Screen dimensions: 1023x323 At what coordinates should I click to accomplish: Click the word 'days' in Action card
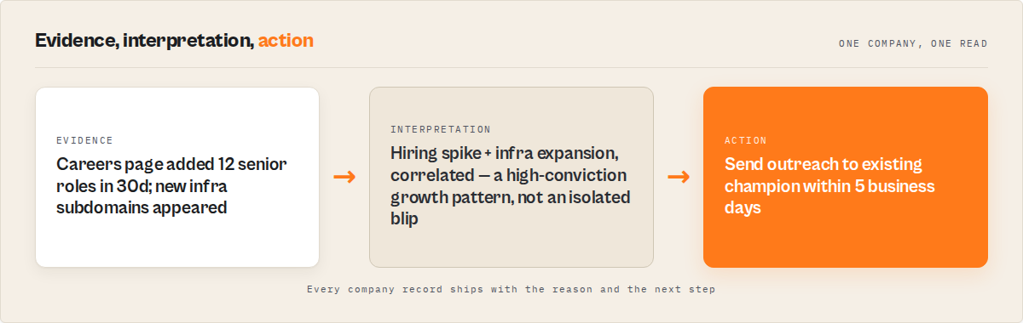(x=743, y=207)
